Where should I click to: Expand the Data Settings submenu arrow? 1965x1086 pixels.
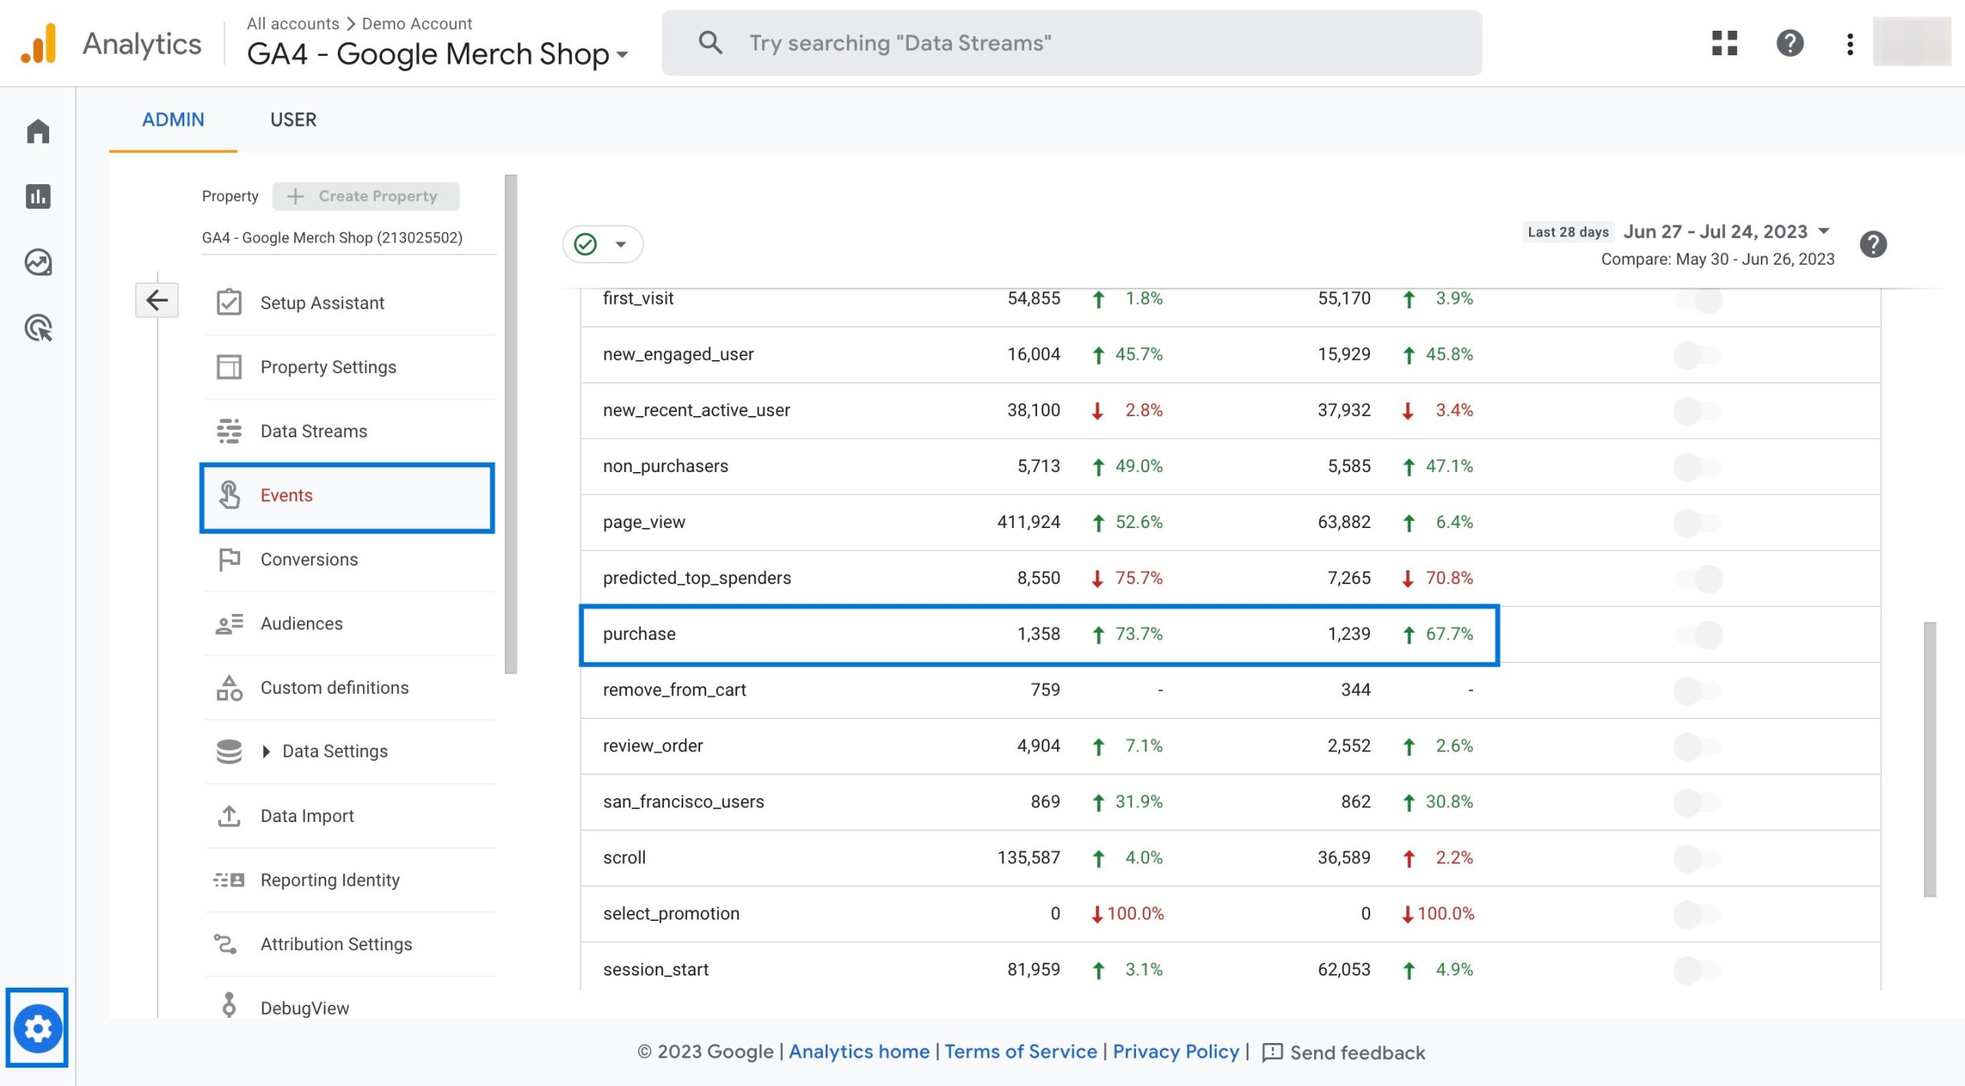click(x=266, y=751)
